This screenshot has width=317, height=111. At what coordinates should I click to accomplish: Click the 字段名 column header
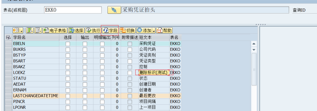(x=36, y=37)
